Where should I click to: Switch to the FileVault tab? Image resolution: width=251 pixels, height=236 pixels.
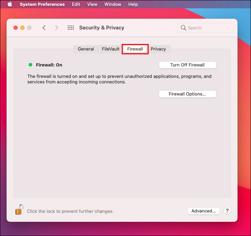pos(111,49)
